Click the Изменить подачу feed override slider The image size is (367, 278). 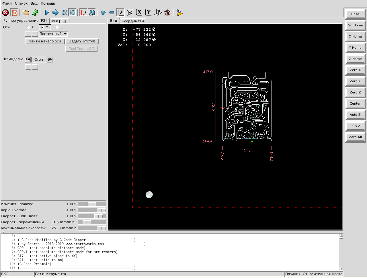[x=92, y=204]
